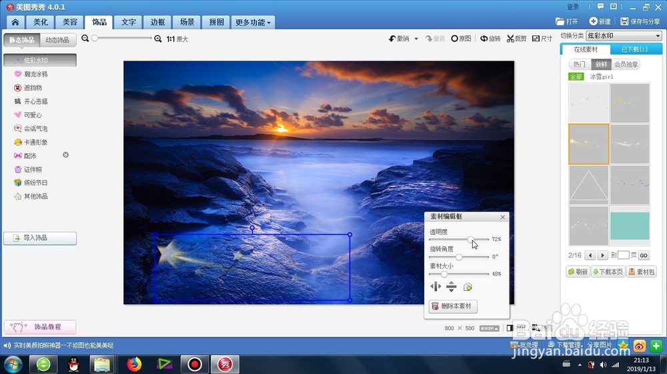Switch to 动态饰品 toggle tab
Screen dimensions: 667x374
[57, 40]
